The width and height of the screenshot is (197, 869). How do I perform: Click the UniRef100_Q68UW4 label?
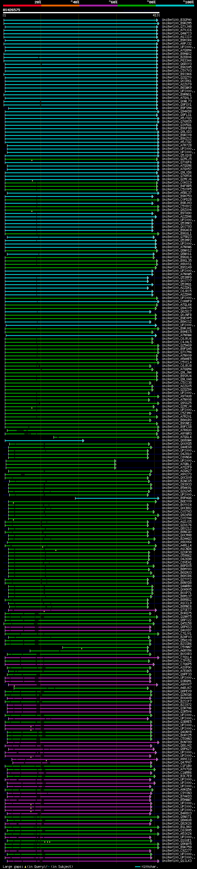[177, 440]
